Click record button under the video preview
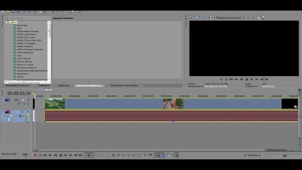The width and height of the screenshot is (302, 170). (221, 79)
